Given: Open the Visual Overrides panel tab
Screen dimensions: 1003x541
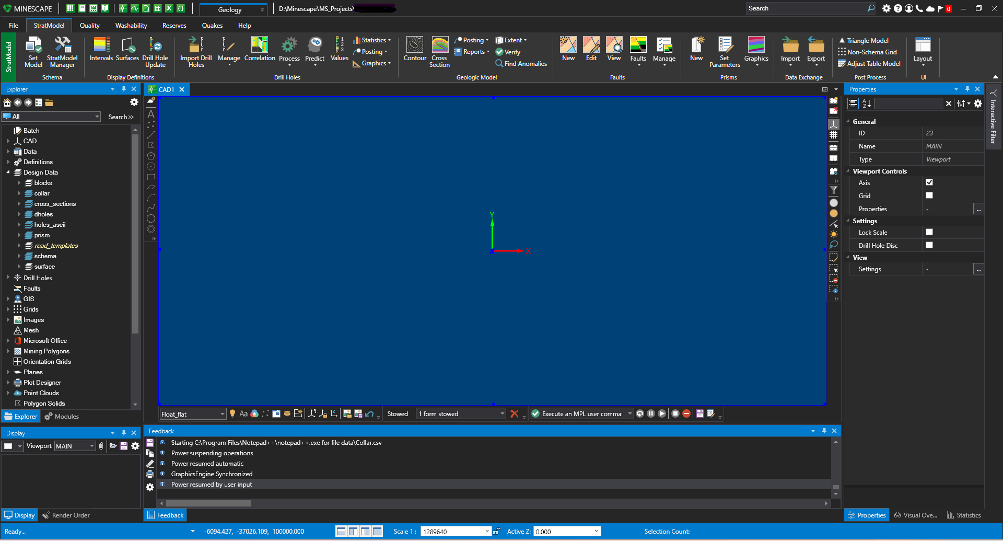Looking at the screenshot, I should click(916, 515).
